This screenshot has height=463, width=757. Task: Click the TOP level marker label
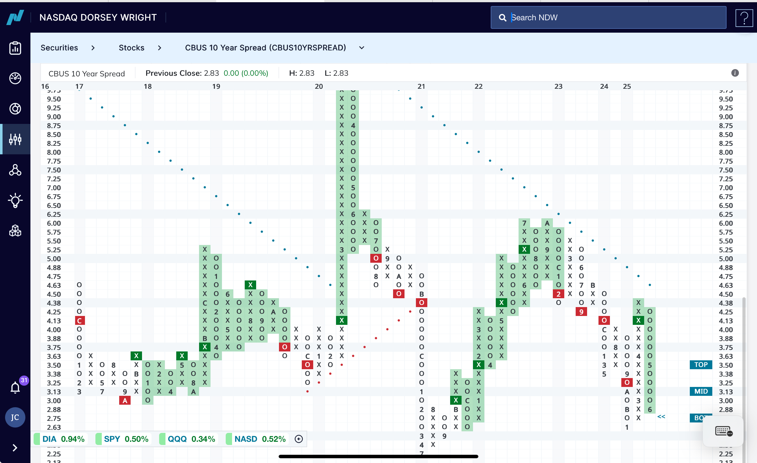(x=701, y=365)
